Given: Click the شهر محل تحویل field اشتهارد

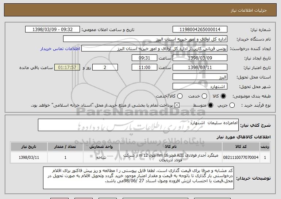Looking at the screenshot, I should [x=200, y=87].
